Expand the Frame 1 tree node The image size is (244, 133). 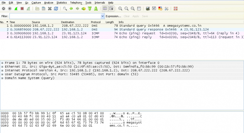point(2,63)
